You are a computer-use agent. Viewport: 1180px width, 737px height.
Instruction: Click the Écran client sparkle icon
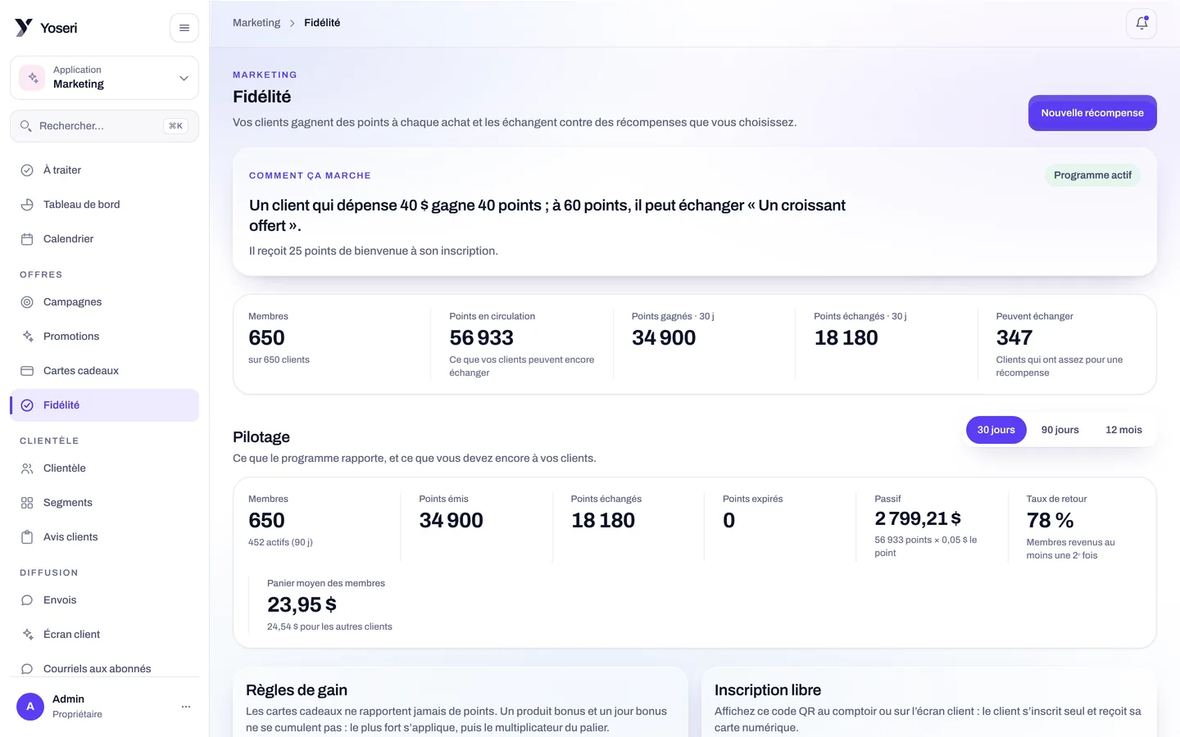[x=27, y=635]
